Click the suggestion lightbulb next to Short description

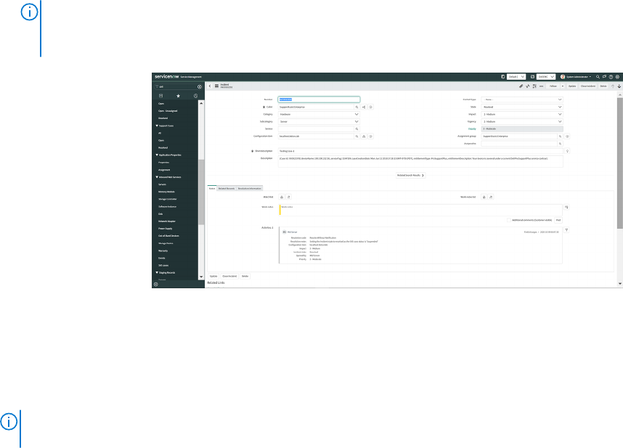click(x=567, y=151)
